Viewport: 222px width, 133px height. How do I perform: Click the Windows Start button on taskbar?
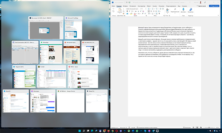[x=80, y=131]
